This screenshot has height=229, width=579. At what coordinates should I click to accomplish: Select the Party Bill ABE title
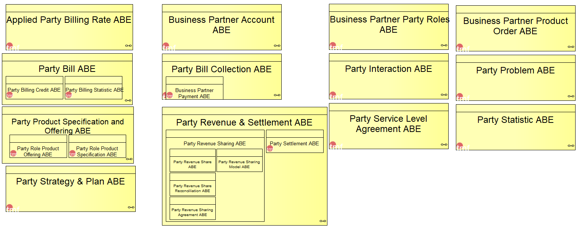pyautogui.click(x=67, y=69)
